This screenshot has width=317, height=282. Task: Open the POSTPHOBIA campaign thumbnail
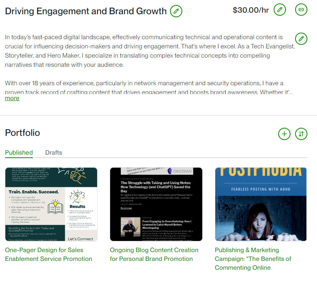click(x=260, y=204)
